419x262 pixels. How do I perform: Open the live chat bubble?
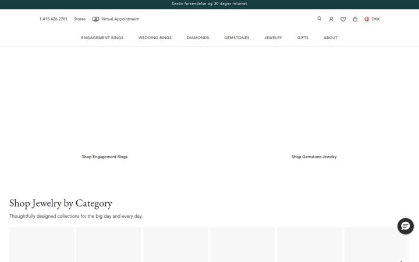click(406, 226)
